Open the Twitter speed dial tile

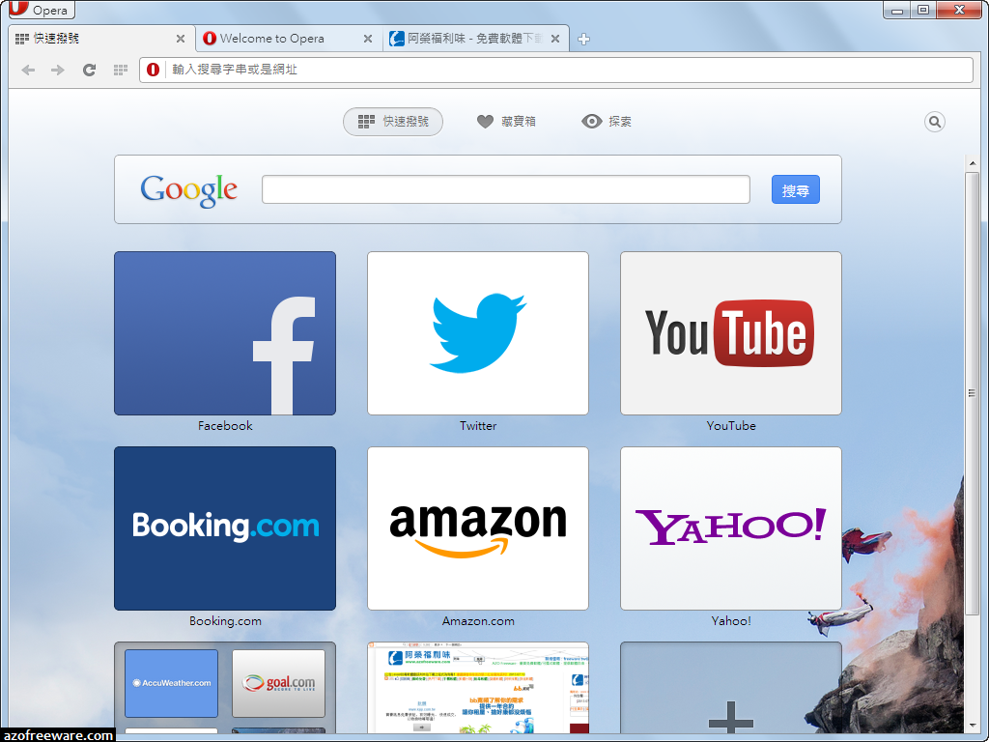click(478, 333)
